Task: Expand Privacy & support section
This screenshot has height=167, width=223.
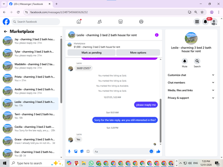Action: 191,98
